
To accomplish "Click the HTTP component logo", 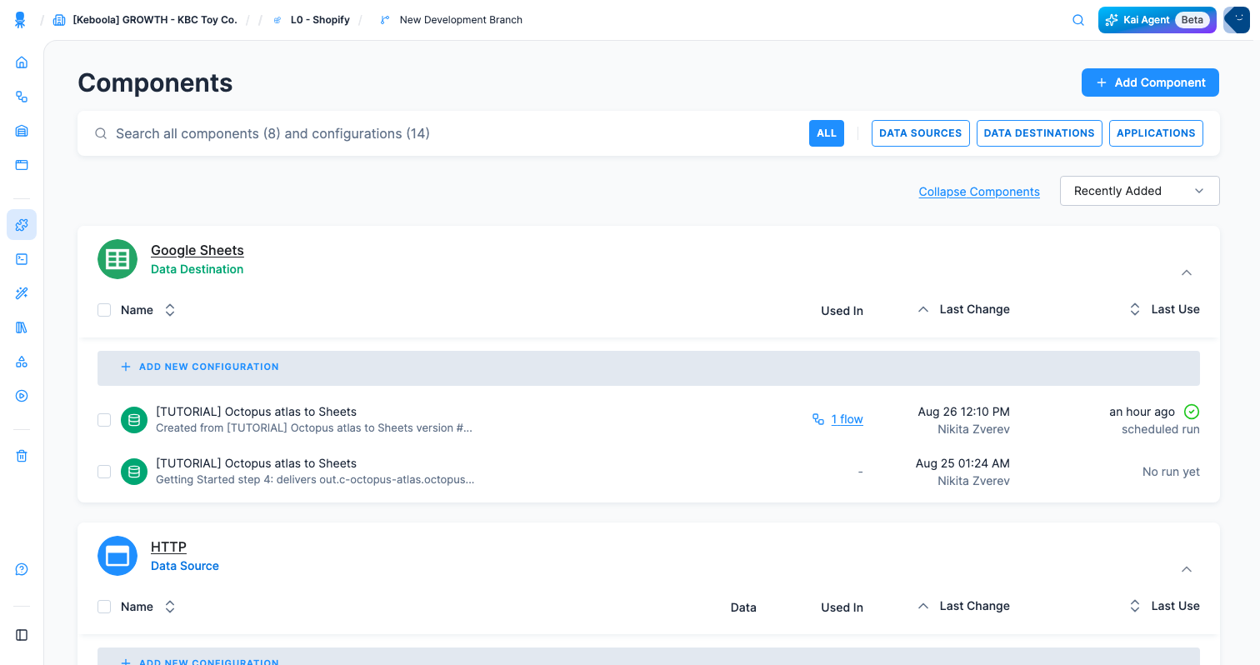I will [x=117, y=556].
